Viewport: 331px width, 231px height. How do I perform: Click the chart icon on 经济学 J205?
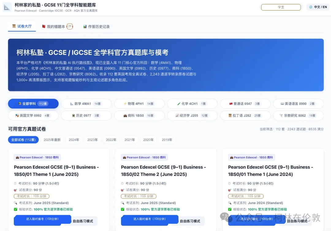click(x=177, y=115)
